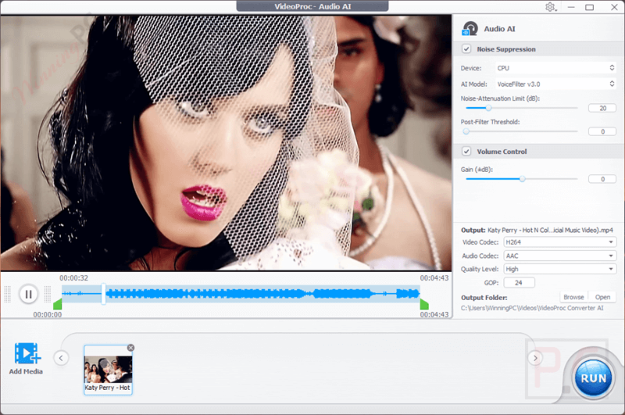Image resolution: width=625 pixels, height=415 pixels.
Task: Click the Browse button for output folder
Action: tap(573, 297)
